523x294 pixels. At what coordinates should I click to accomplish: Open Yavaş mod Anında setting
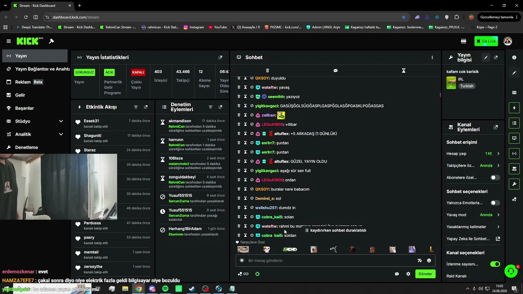click(473, 215)
